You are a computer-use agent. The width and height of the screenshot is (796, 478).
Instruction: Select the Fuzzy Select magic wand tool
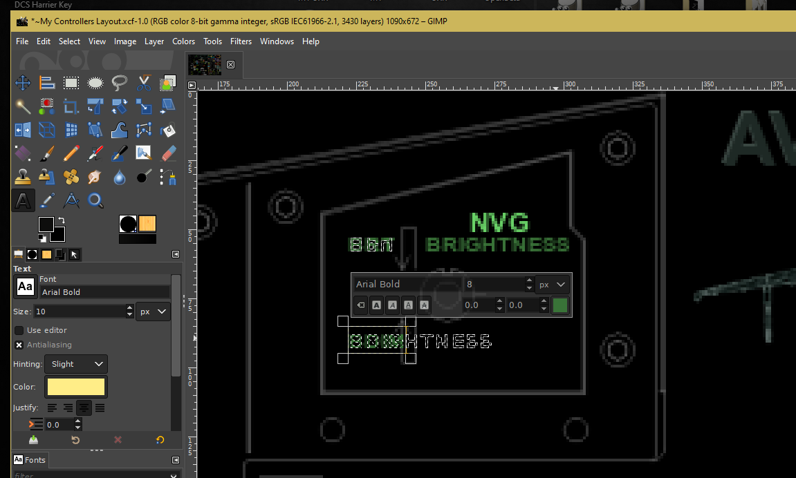pos(23,106)
